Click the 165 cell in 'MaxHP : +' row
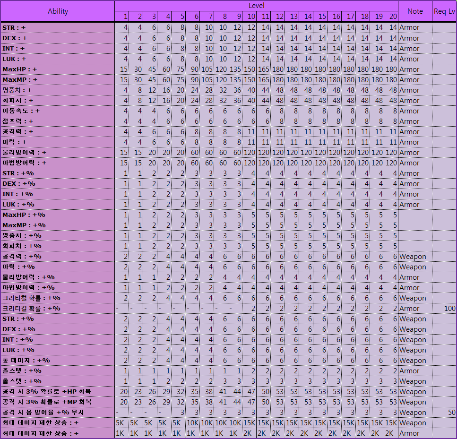Screen dimensions: 457x439 [x=264, y=69]
